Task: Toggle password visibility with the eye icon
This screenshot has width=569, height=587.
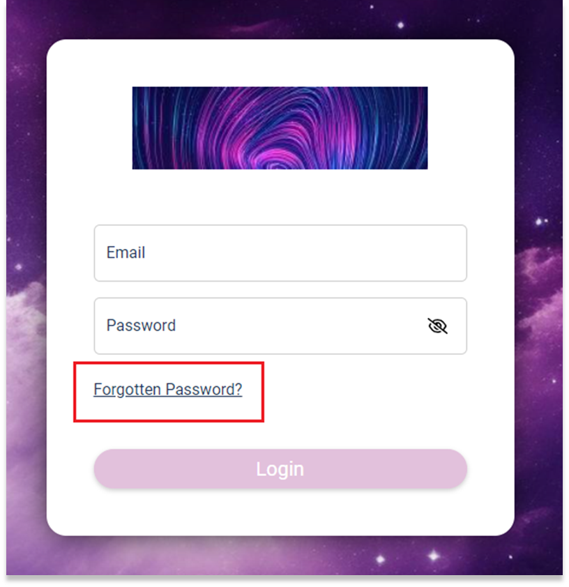Action: (x=437, y=326)
